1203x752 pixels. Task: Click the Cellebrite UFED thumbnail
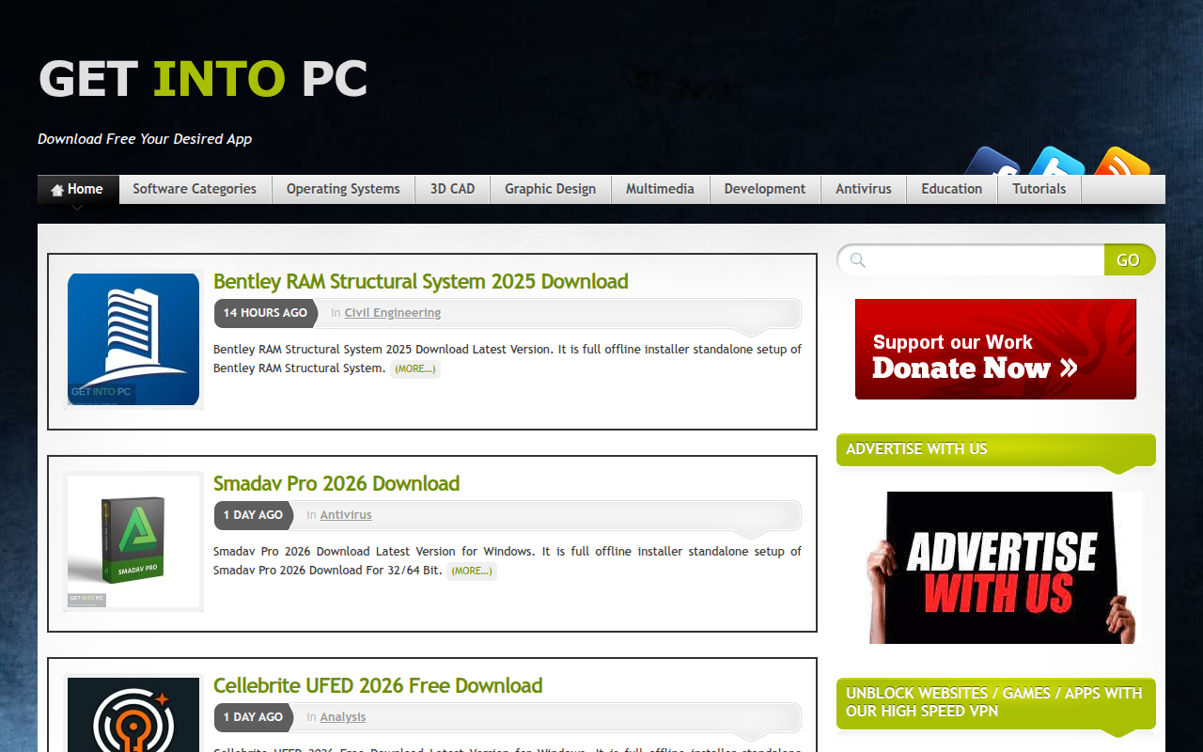point(133,714)
